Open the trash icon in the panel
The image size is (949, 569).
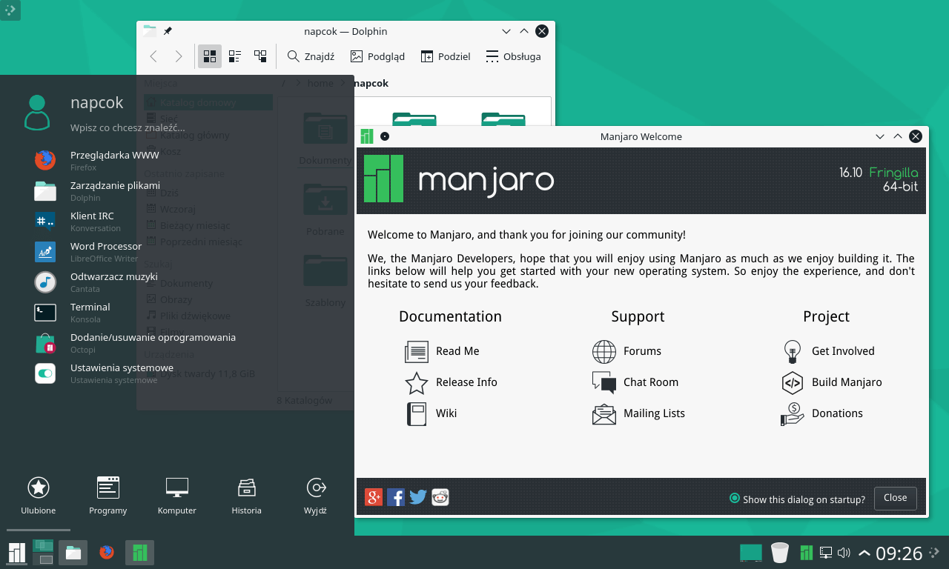[779, 553]
